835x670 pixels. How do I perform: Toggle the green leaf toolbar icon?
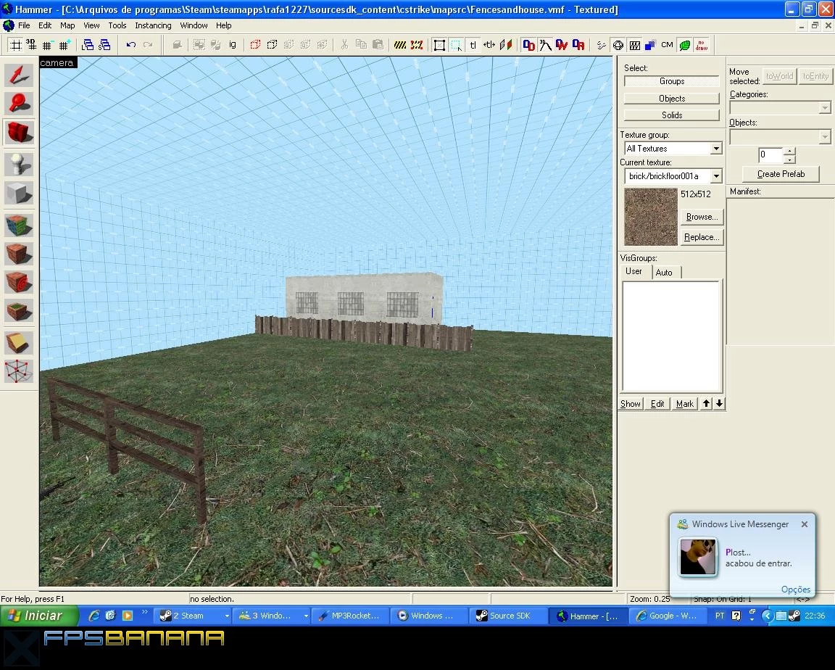point(684,45)
